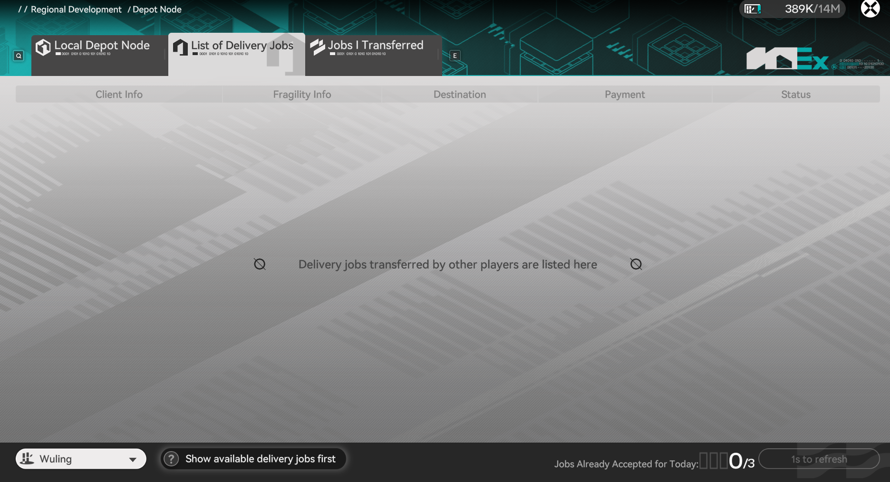Open the Wuling region dropdown
Screen dimensions: 890x482
tap(81, 459)
